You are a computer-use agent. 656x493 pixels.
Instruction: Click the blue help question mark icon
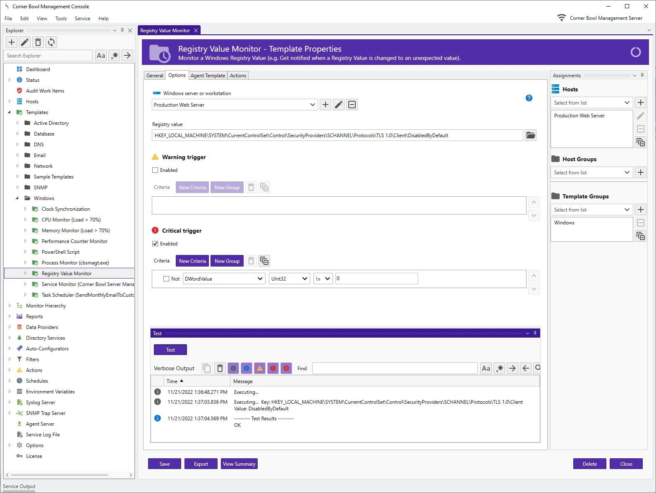[x=529, y=98]
